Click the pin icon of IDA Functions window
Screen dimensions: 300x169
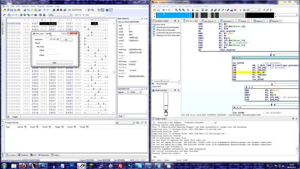175,21
